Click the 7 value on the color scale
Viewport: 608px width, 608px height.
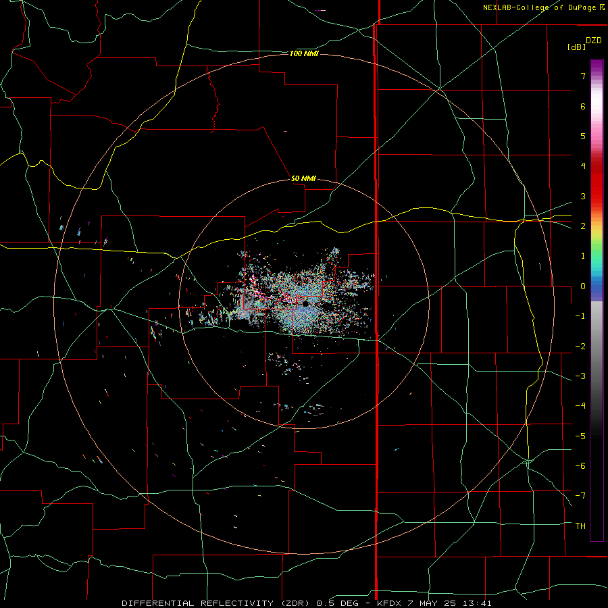583,76
